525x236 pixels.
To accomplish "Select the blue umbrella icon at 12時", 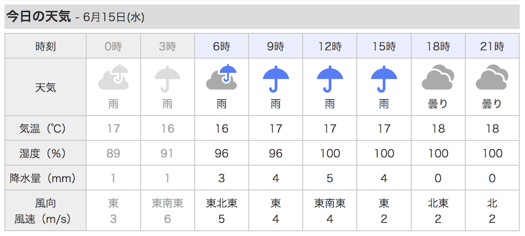I will click(x=330, y=79).
